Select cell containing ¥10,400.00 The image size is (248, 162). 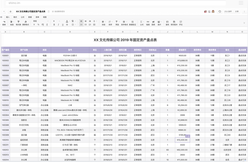[x=182, y=140]
